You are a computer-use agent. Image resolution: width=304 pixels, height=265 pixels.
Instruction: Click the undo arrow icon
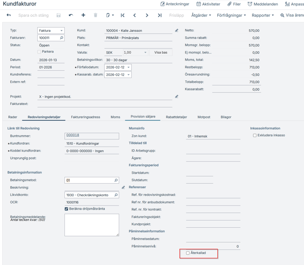(71, 15)
